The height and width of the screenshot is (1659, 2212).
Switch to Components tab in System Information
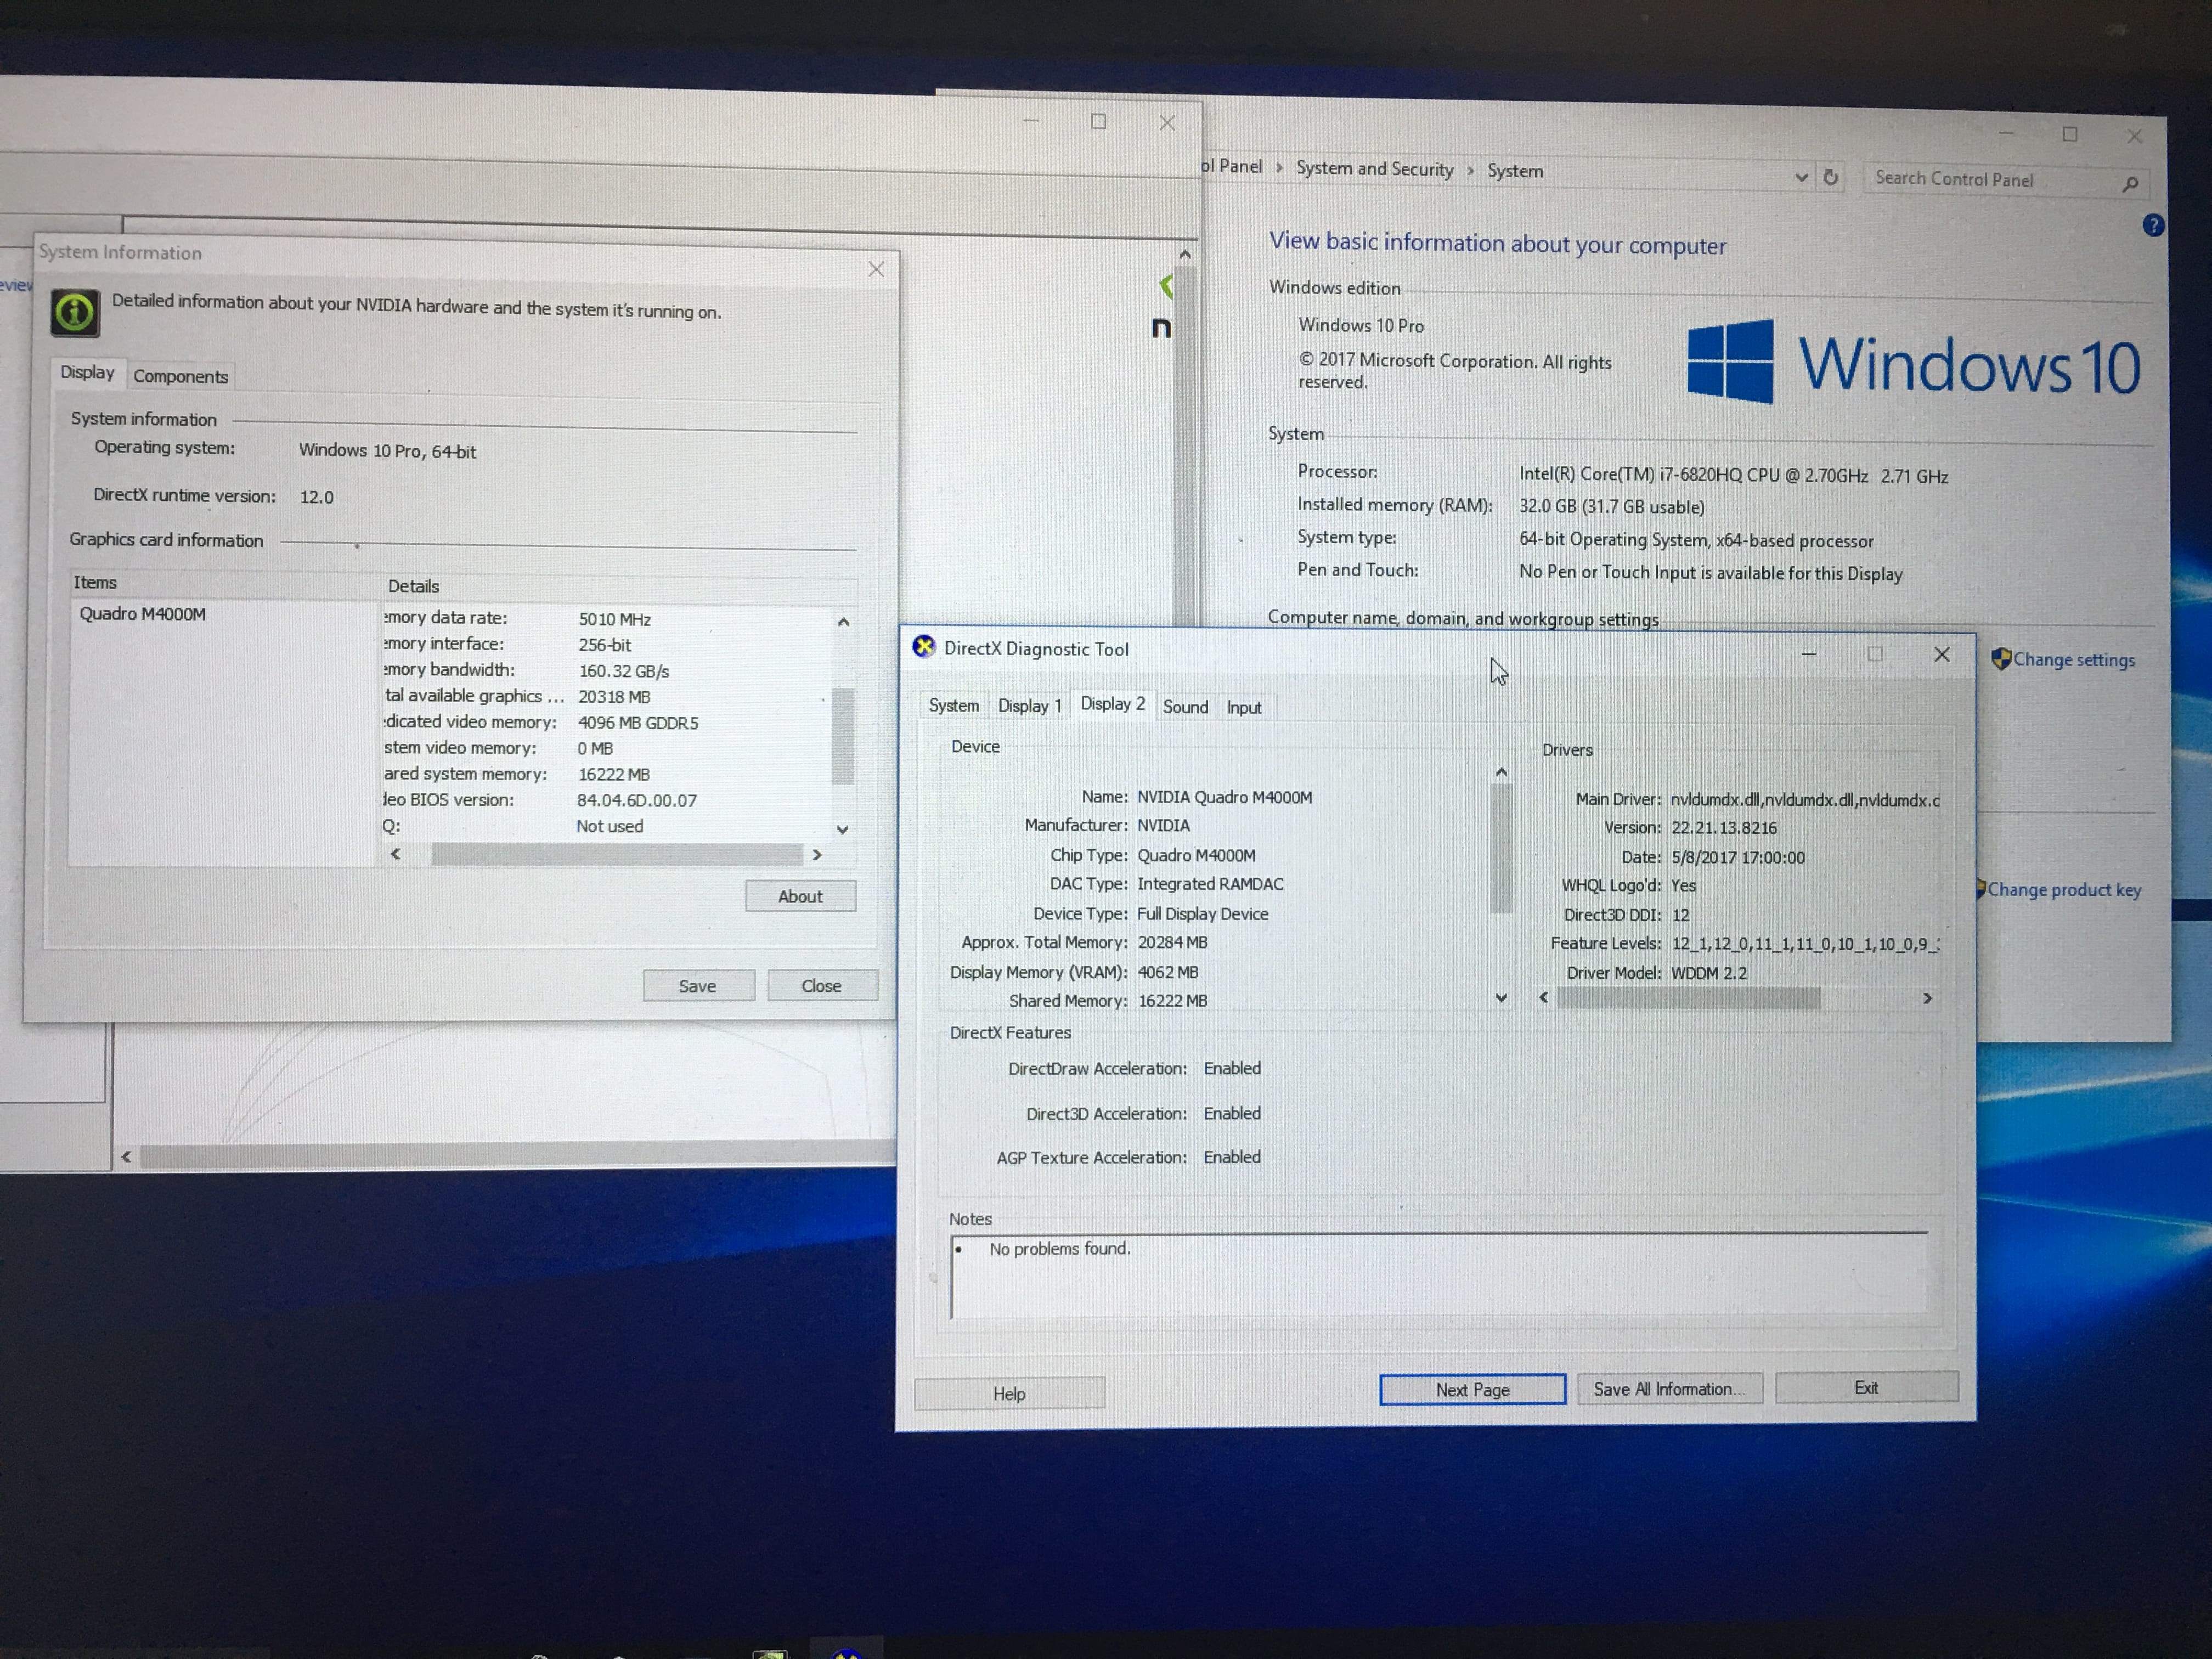(180, 376)
